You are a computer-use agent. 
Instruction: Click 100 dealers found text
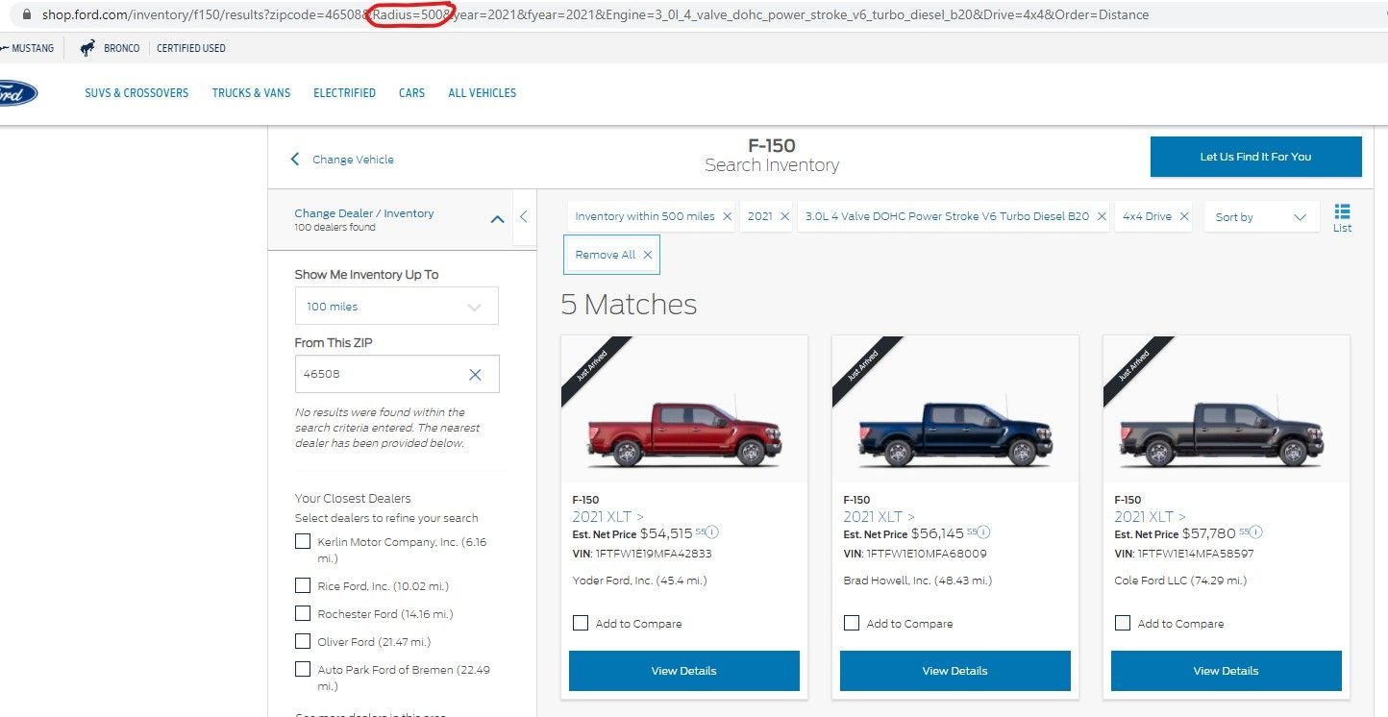click(x=335, y=228)
